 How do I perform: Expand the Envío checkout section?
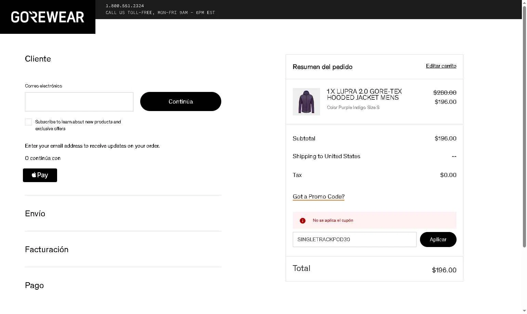(35, 214)
